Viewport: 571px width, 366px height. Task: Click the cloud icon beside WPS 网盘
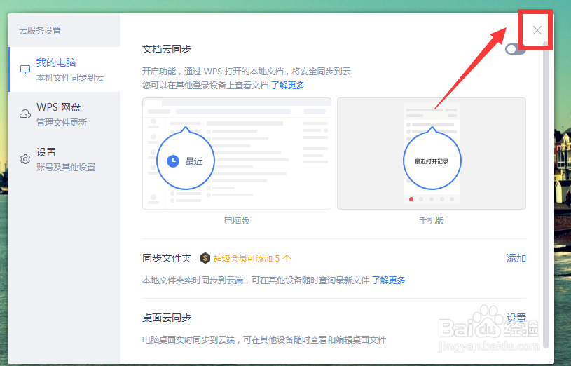(x=25, y=114)
